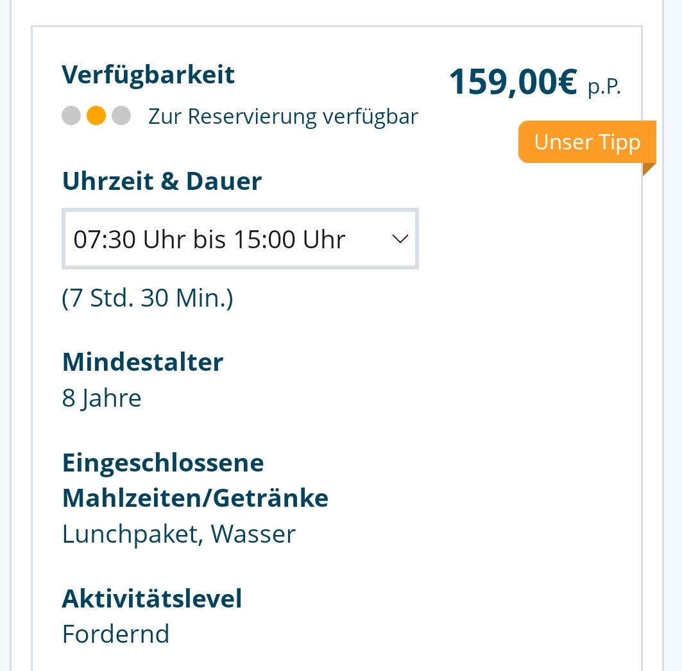Click the 'Uhrzeit & Dauer' heading
682x671 pixels.
pos(162,182)
